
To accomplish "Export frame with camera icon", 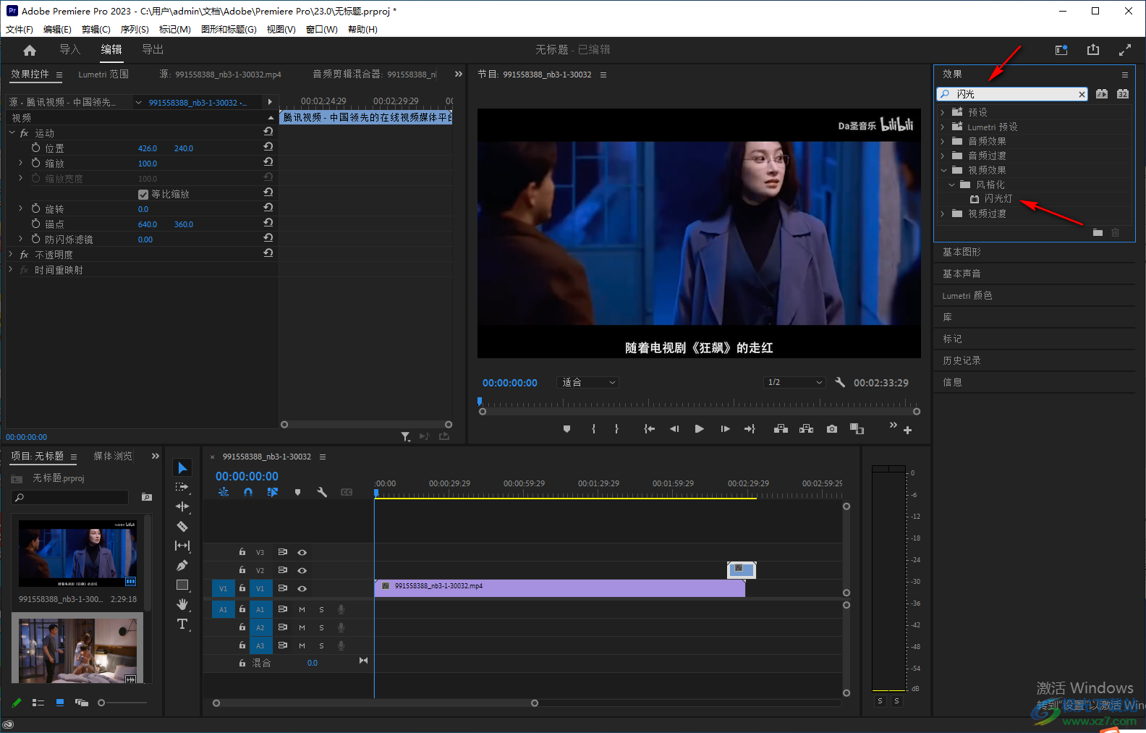I will tap(832, 429).
